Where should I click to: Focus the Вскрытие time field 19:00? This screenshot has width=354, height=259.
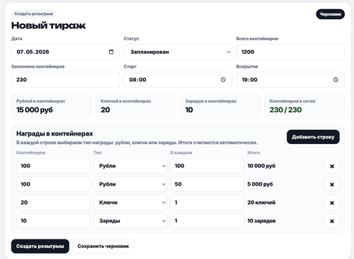[x=290, y=80]
